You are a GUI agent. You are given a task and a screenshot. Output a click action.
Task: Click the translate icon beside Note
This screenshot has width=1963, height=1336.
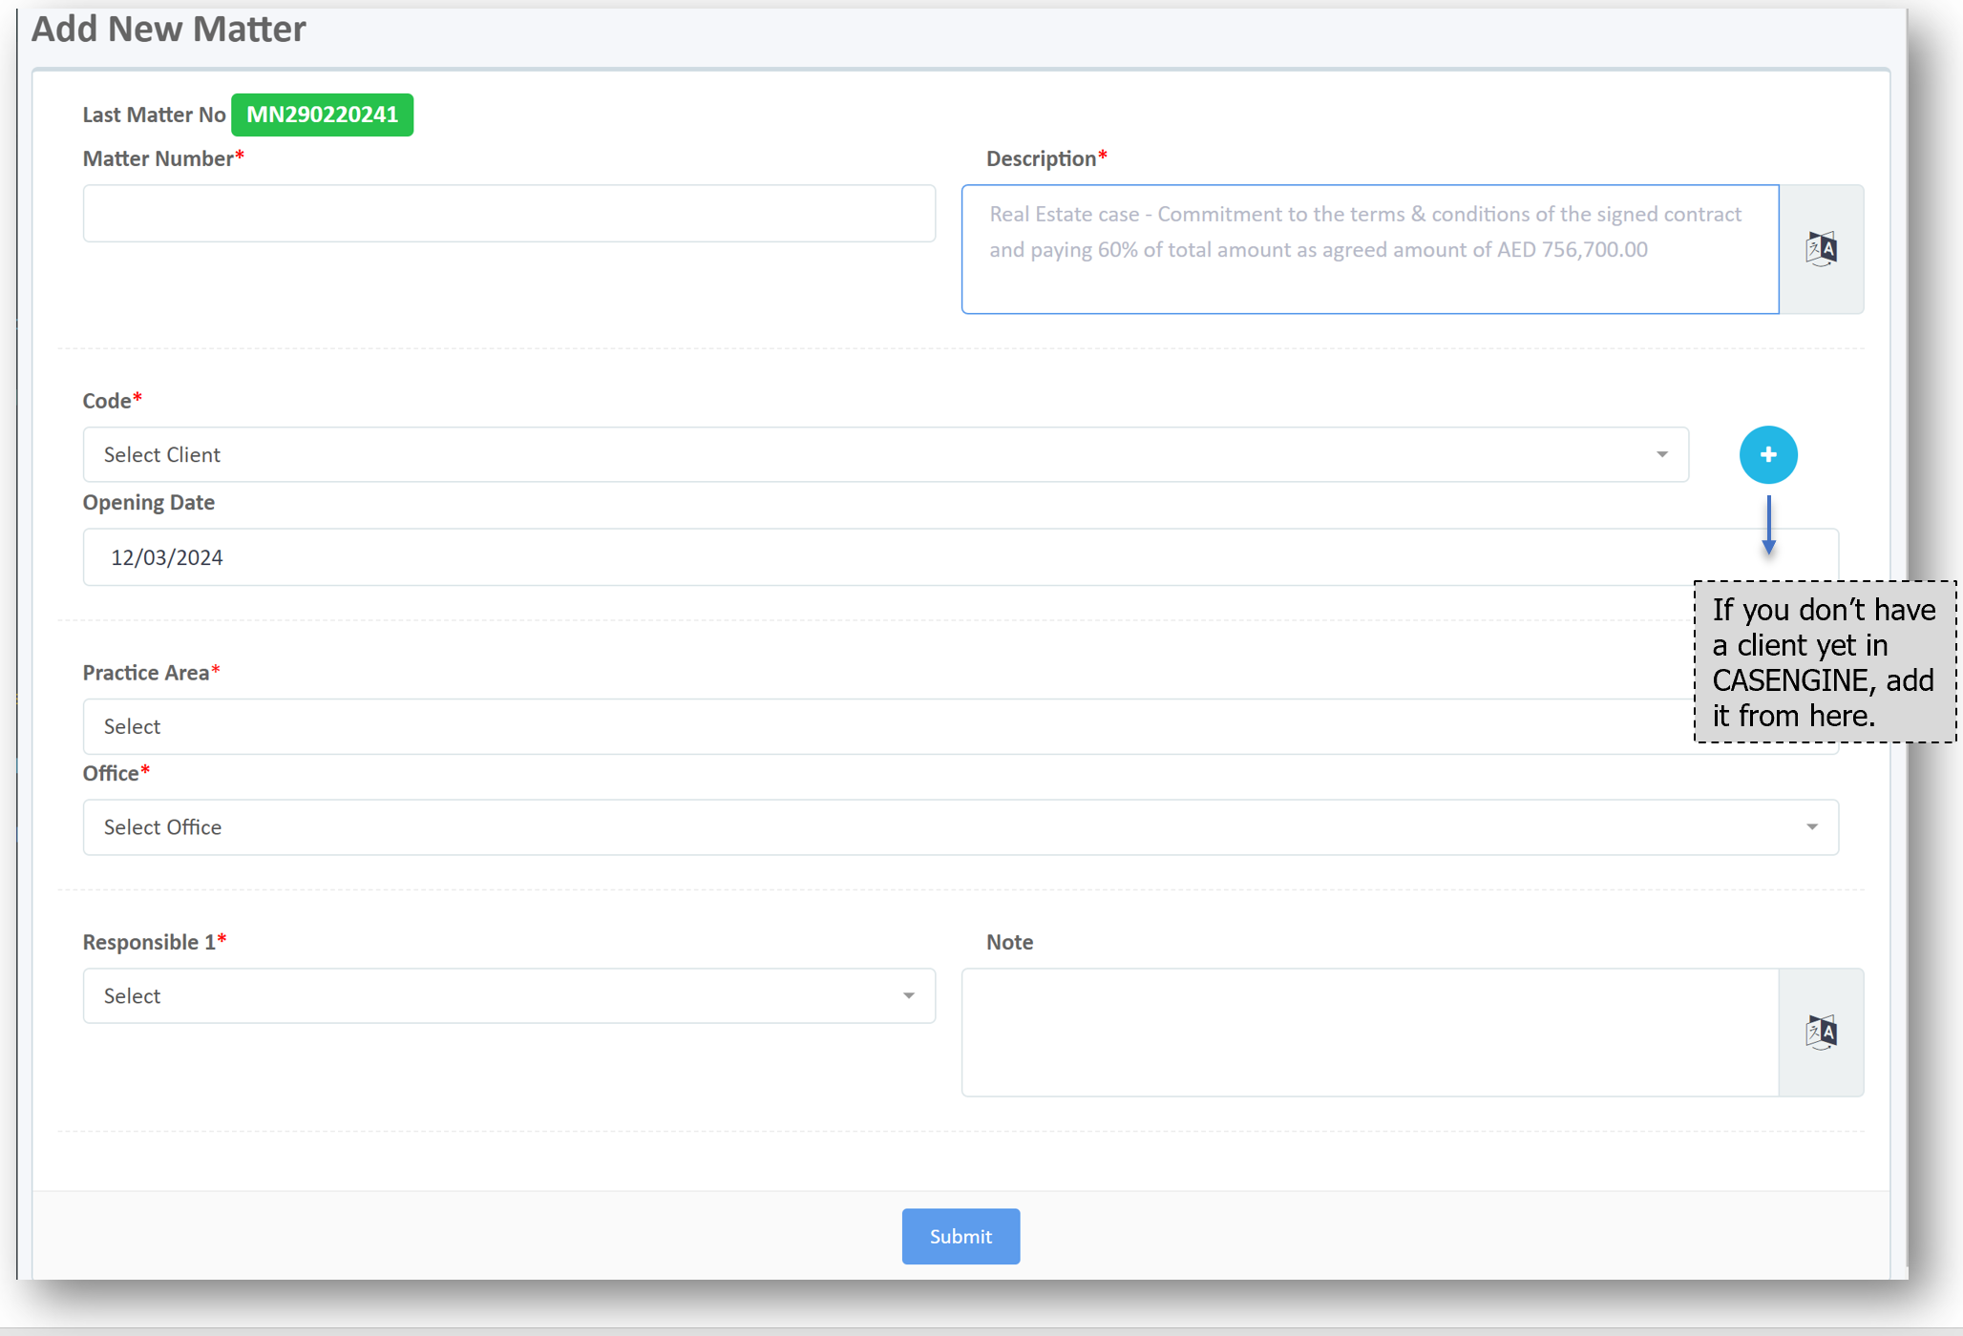tap(1821, 1032)
